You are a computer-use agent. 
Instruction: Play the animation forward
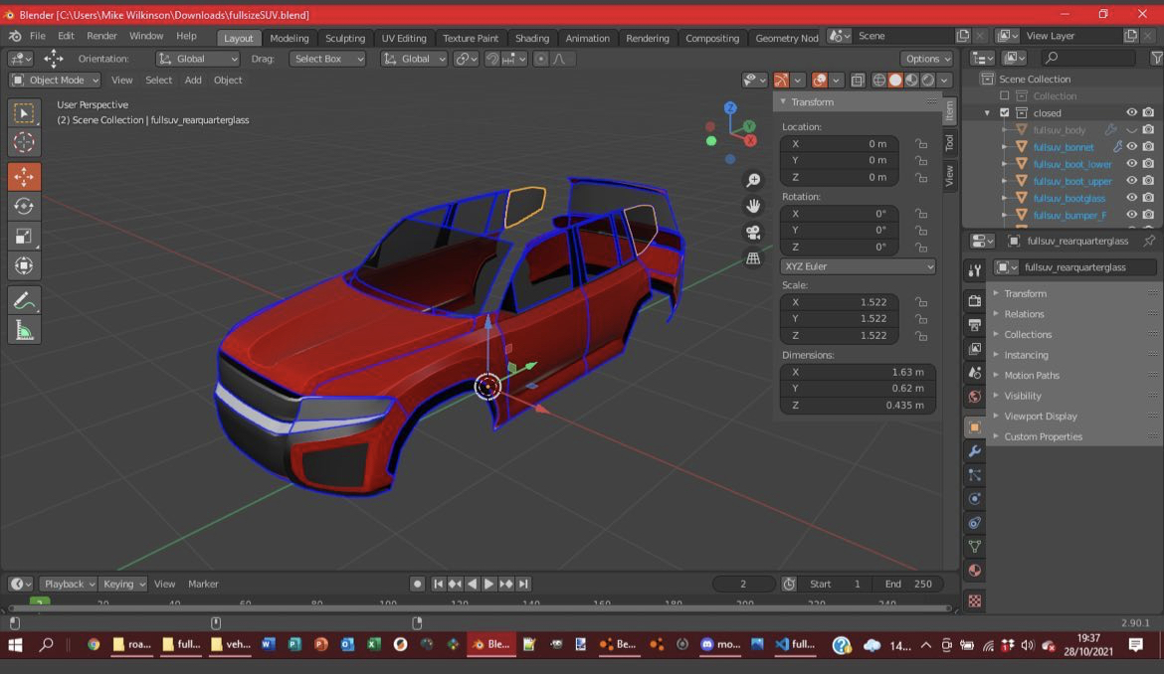488,585
